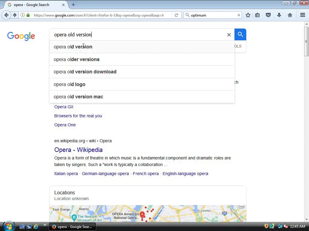309x231 pixels.
Task: Open Browsers for the real you link
Action: (78, 116)
